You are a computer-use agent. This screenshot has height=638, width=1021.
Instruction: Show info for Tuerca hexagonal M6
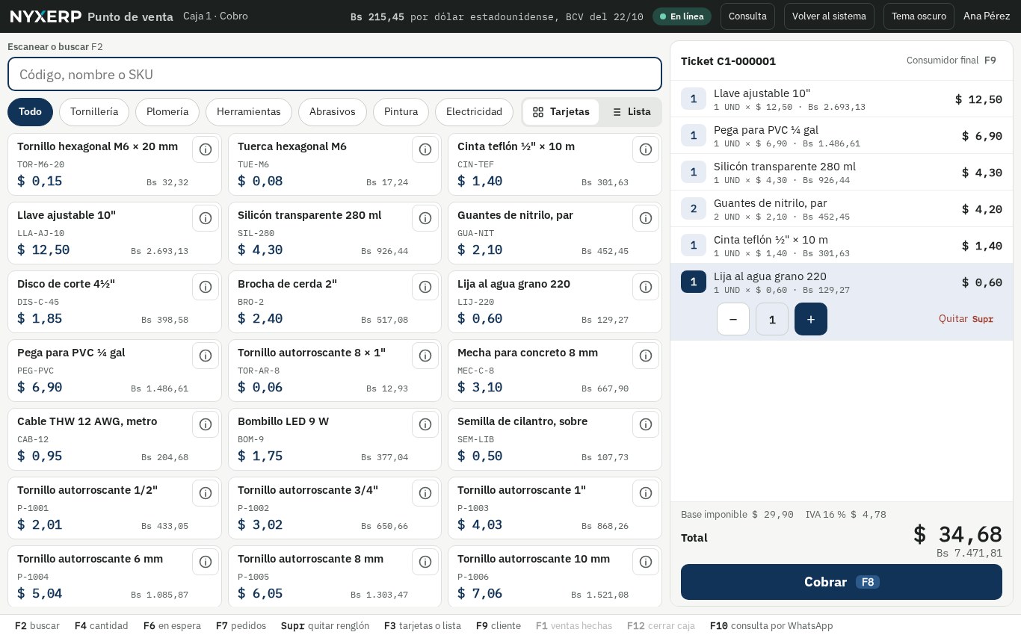(x=425, y=149)
